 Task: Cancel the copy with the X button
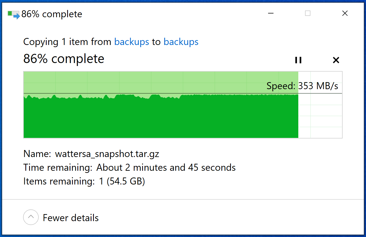point(336,60)
